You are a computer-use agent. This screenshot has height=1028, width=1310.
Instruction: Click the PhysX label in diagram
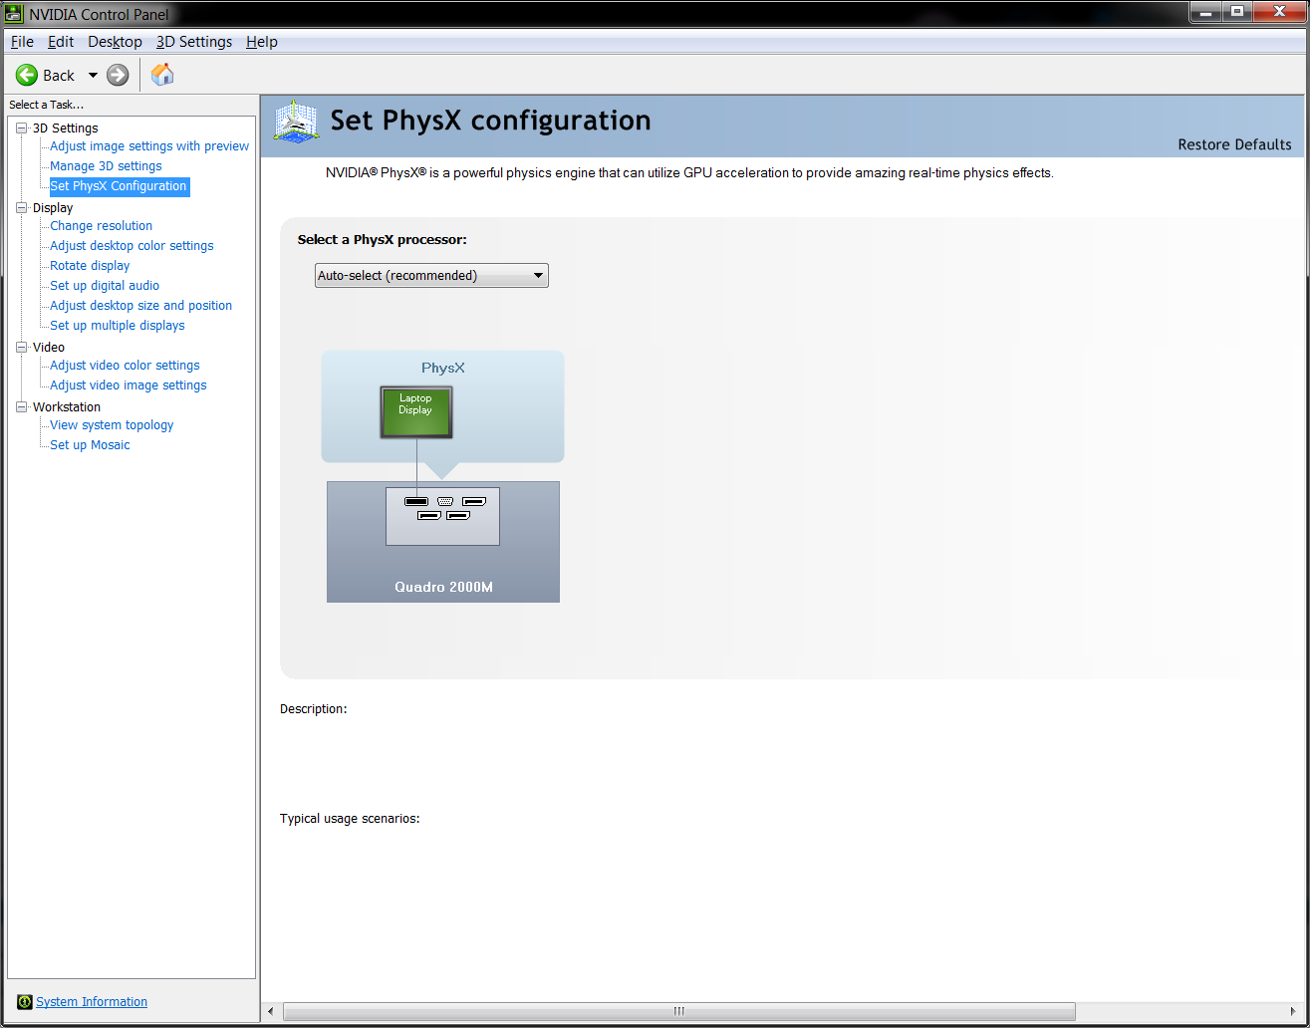pos(443,368)
